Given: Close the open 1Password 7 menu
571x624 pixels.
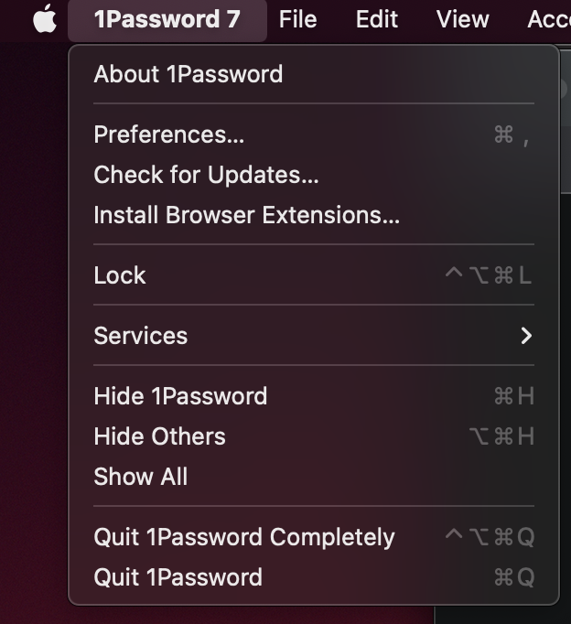Looking at the screenshot, I should click(x=167, y=19).
